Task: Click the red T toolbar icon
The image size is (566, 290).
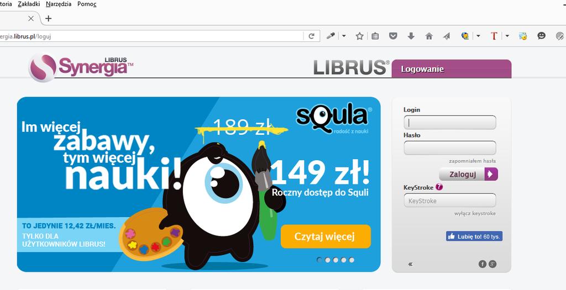Action: click(x=494, y=36)
